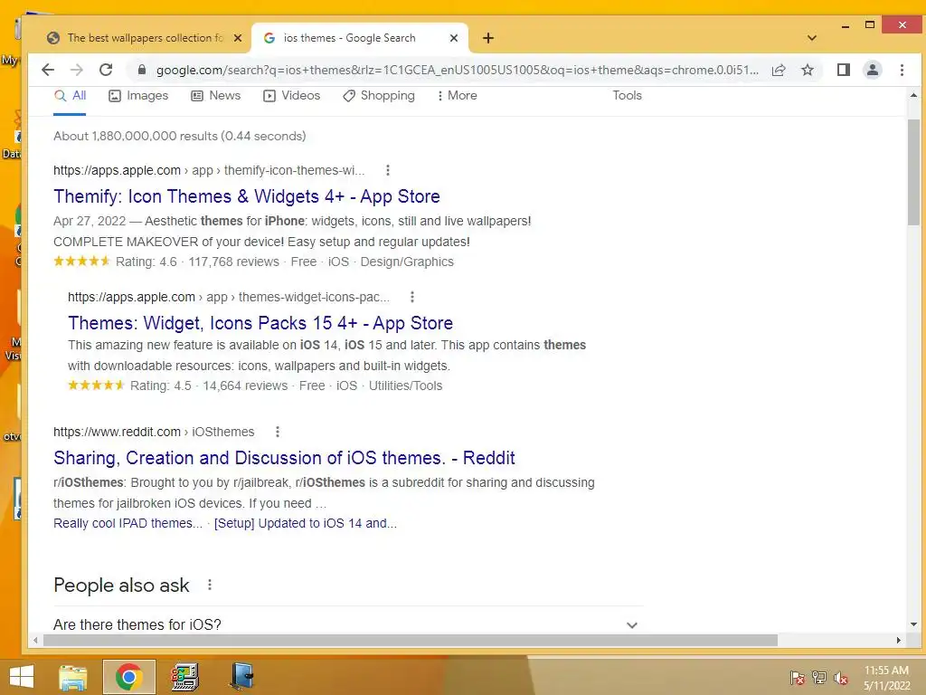Click the apps.apple.com themify URL text
This screenshot has height=695, width=926.
(x=209, y=170)
